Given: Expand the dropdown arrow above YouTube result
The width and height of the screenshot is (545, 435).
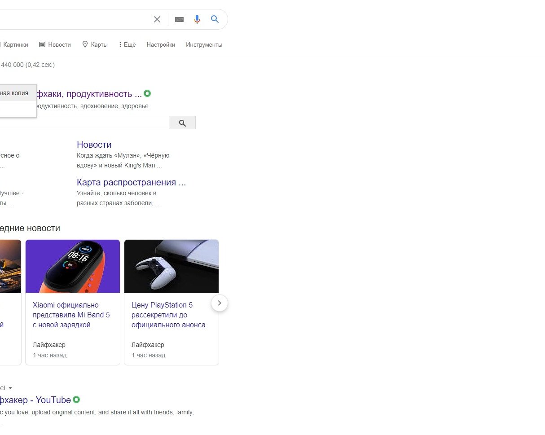Looking at the screenshot, I should coord(10,388).
